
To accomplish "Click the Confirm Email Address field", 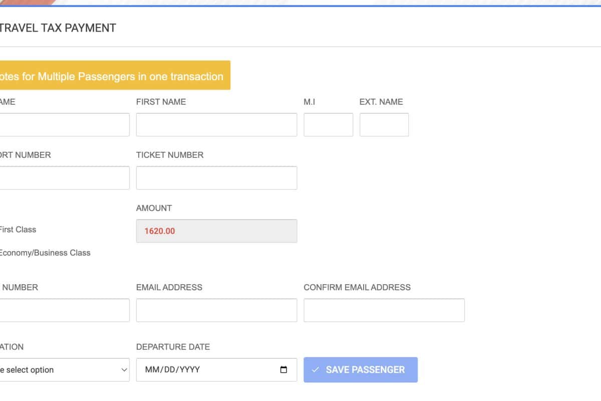I will coord(384,310).
